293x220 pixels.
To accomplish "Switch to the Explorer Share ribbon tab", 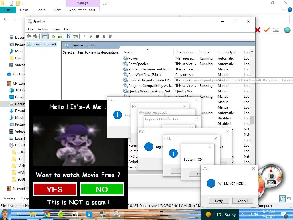I will point(41,10).
